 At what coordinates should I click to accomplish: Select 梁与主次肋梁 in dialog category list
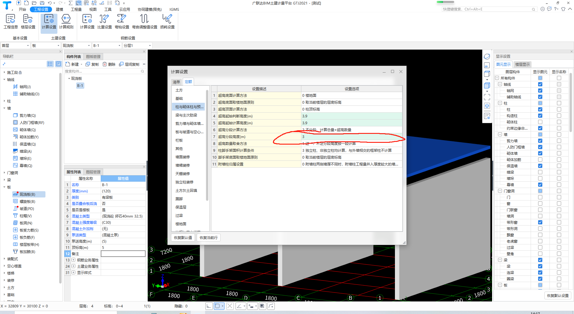coord(186,115)
